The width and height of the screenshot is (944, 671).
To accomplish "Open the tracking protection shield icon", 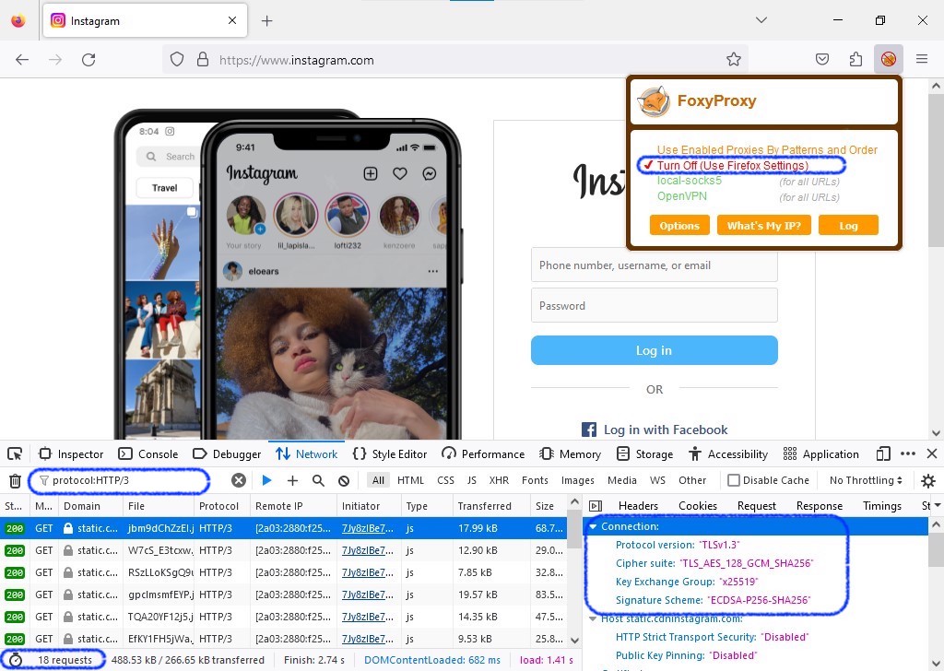I will click(x=176, y=60).
